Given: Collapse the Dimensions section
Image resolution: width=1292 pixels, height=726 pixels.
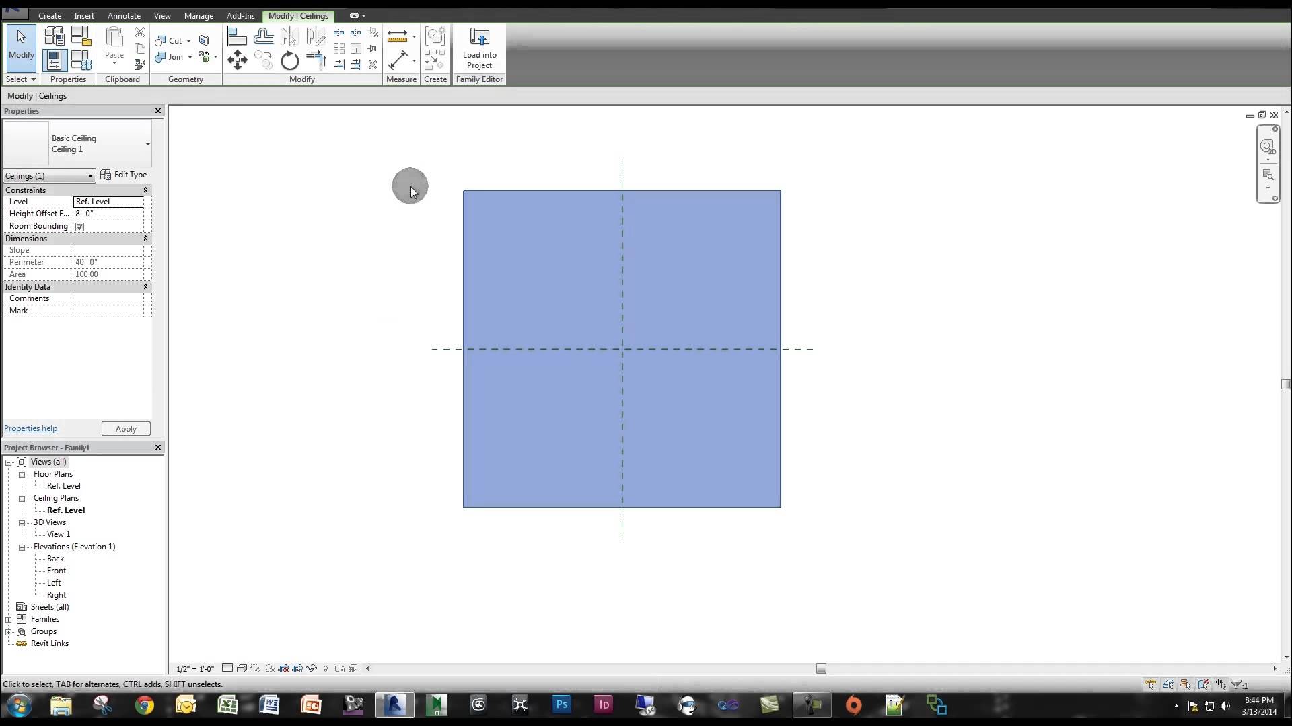Looking at the screenshot, I should pyautogui.click(x=145, y=239).
